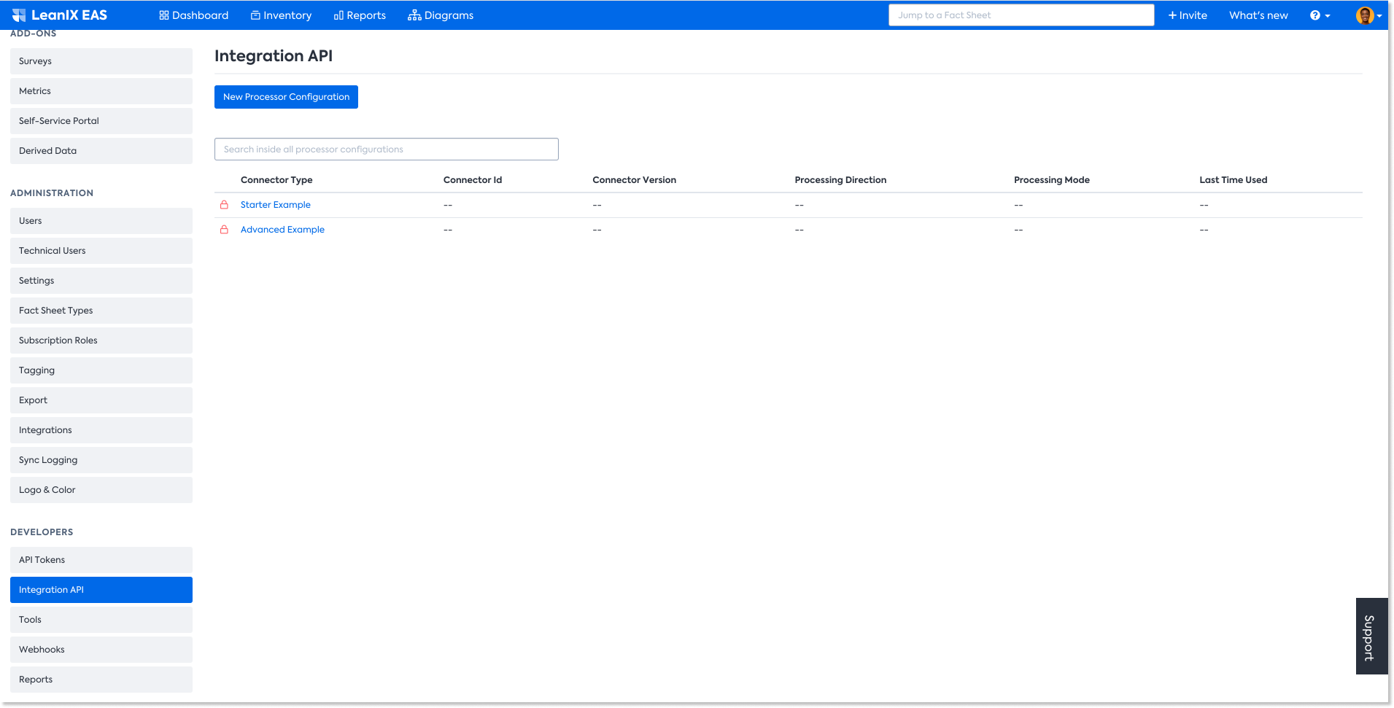This screenshot has width=1394, height=708.
Task: Open Logo & Color settings
Action: [x=101, y=490]
